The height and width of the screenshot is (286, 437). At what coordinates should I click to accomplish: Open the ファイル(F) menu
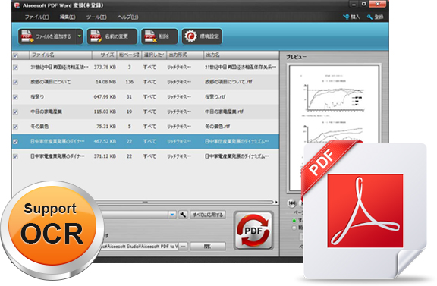[36, 17]
